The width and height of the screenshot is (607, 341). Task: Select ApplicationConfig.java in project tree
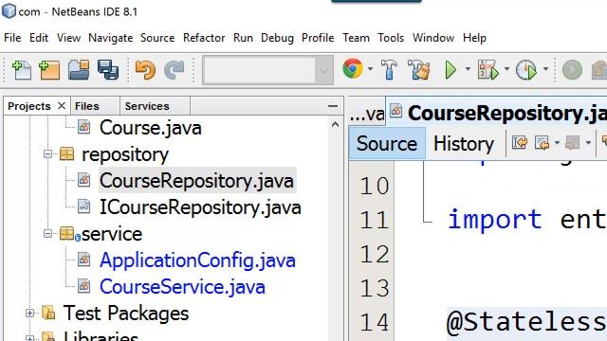[x=197, y=260]
